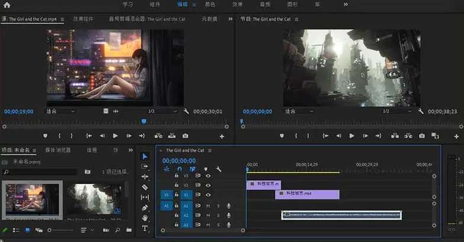
Task: Toggle linked selection in timeline
Action: pyautogui.click(x=193, y=169)
